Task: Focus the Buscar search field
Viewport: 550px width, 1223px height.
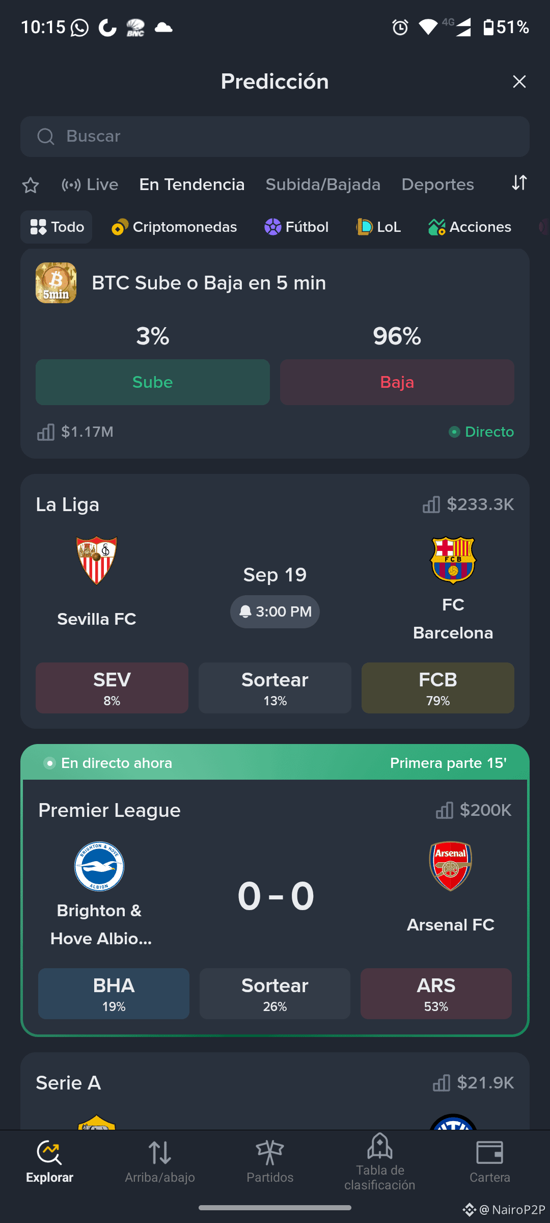Action: pos(275,137)
